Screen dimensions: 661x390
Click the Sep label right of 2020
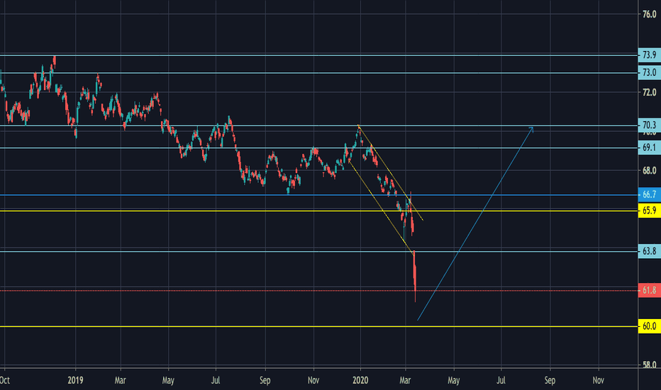click(x=550, y=380)
